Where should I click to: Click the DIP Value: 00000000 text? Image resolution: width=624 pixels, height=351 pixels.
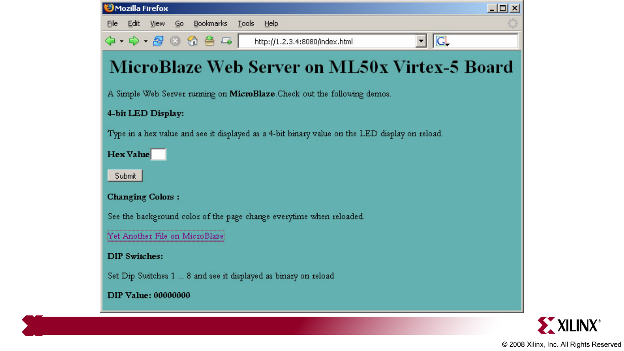(x=149, y=295)
